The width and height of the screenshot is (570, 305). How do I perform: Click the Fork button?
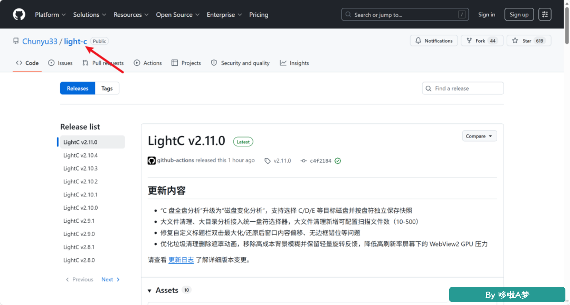482,41
